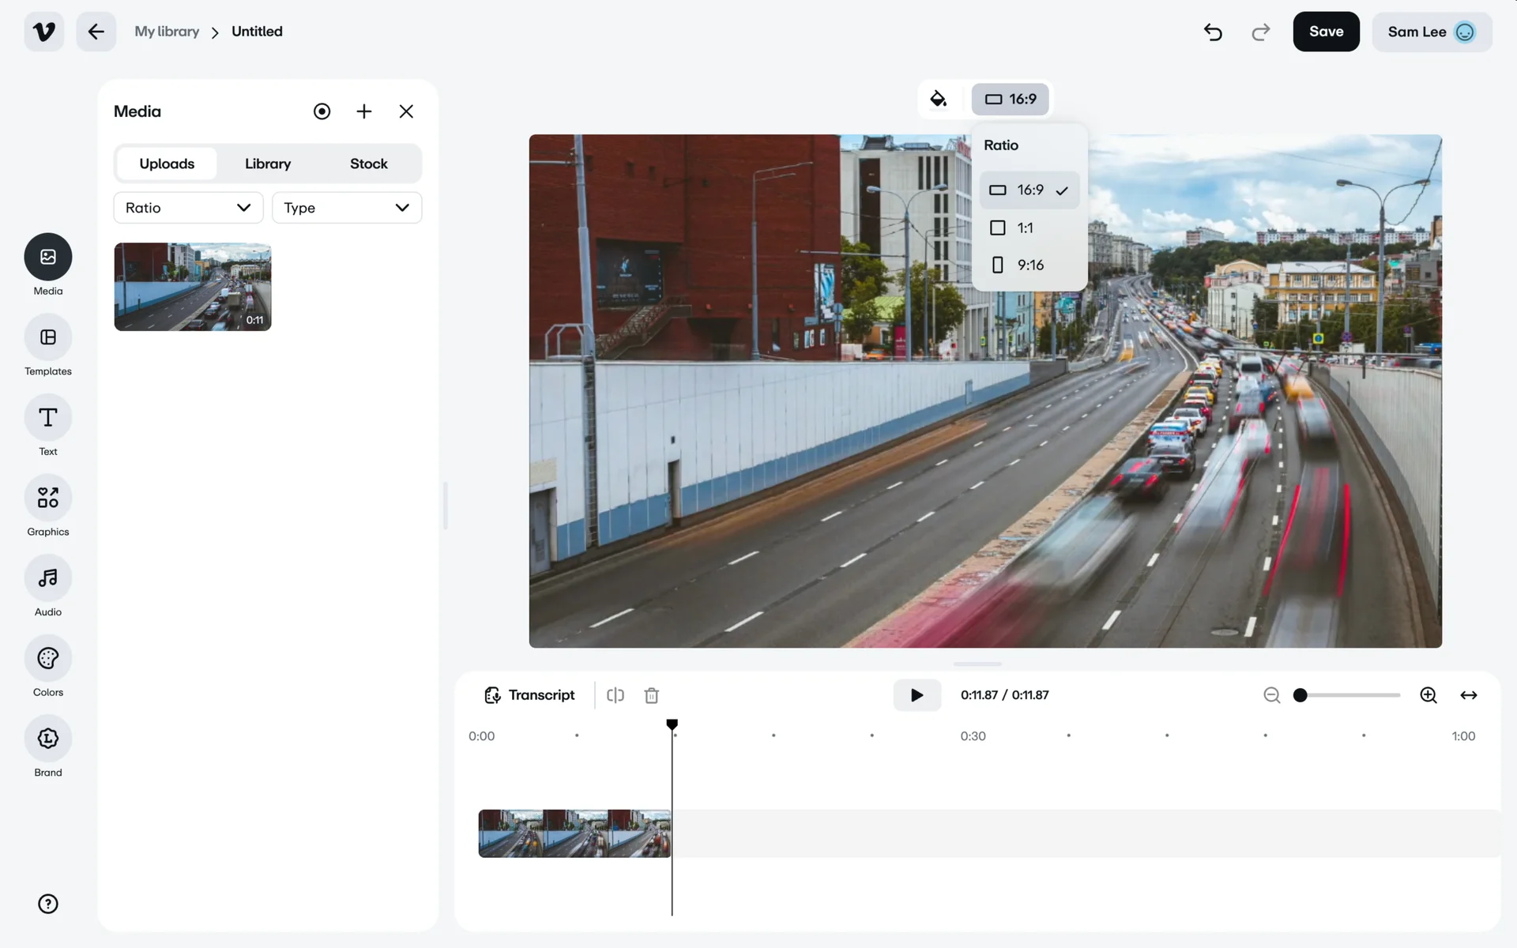Expand the Type filter dropdown
The image size is (1517, 948).
(x=346, y=208)
